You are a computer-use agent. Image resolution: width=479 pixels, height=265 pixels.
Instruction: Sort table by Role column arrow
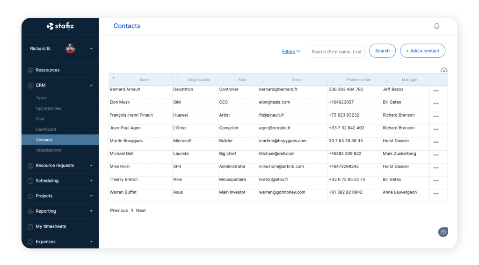[223, 79]
